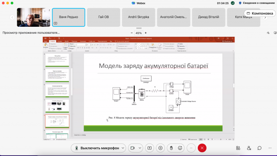277x156 pixels.
Task: Click the record meeting icon
Action: coord(161,148)
